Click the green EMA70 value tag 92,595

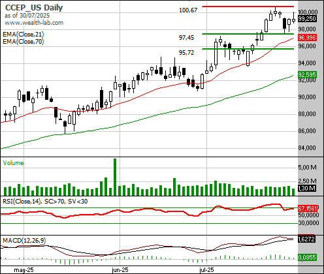(x=307, y=75)
